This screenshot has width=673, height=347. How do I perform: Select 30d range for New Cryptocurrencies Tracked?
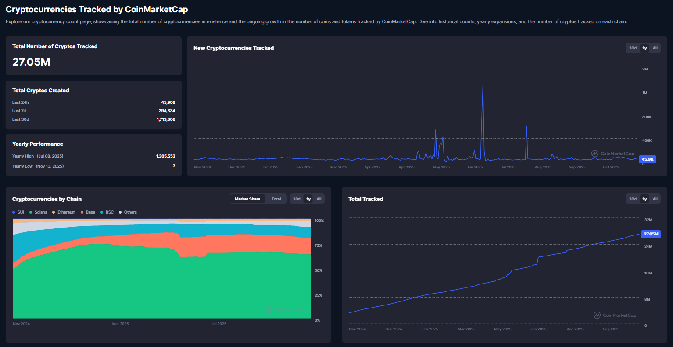[x=633, y=48]
